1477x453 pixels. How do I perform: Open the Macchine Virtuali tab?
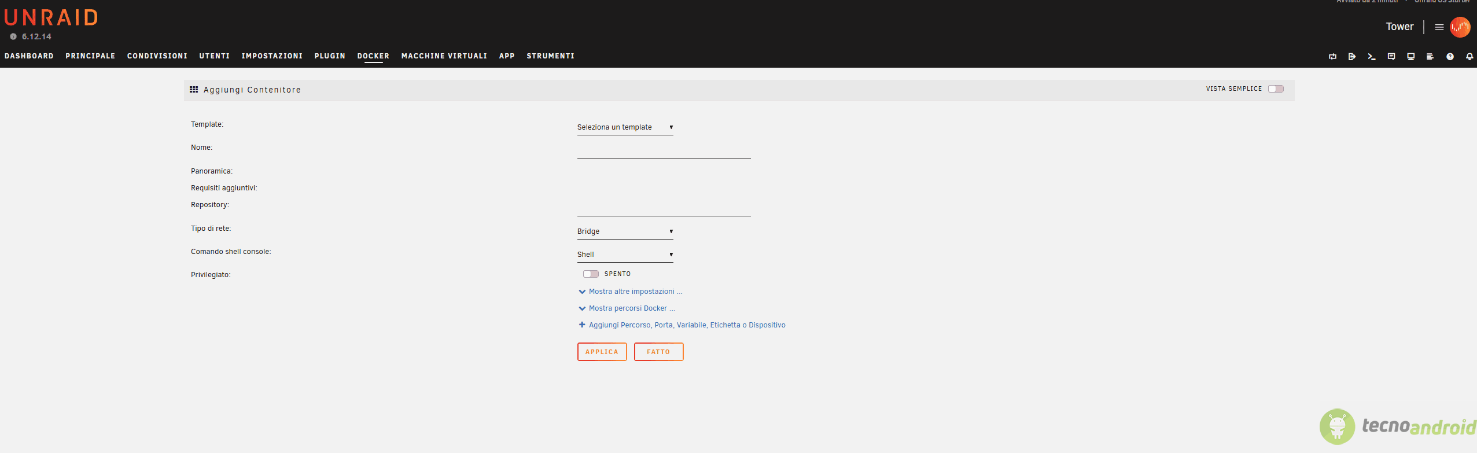pyautogui.click(x=444, y=56)
